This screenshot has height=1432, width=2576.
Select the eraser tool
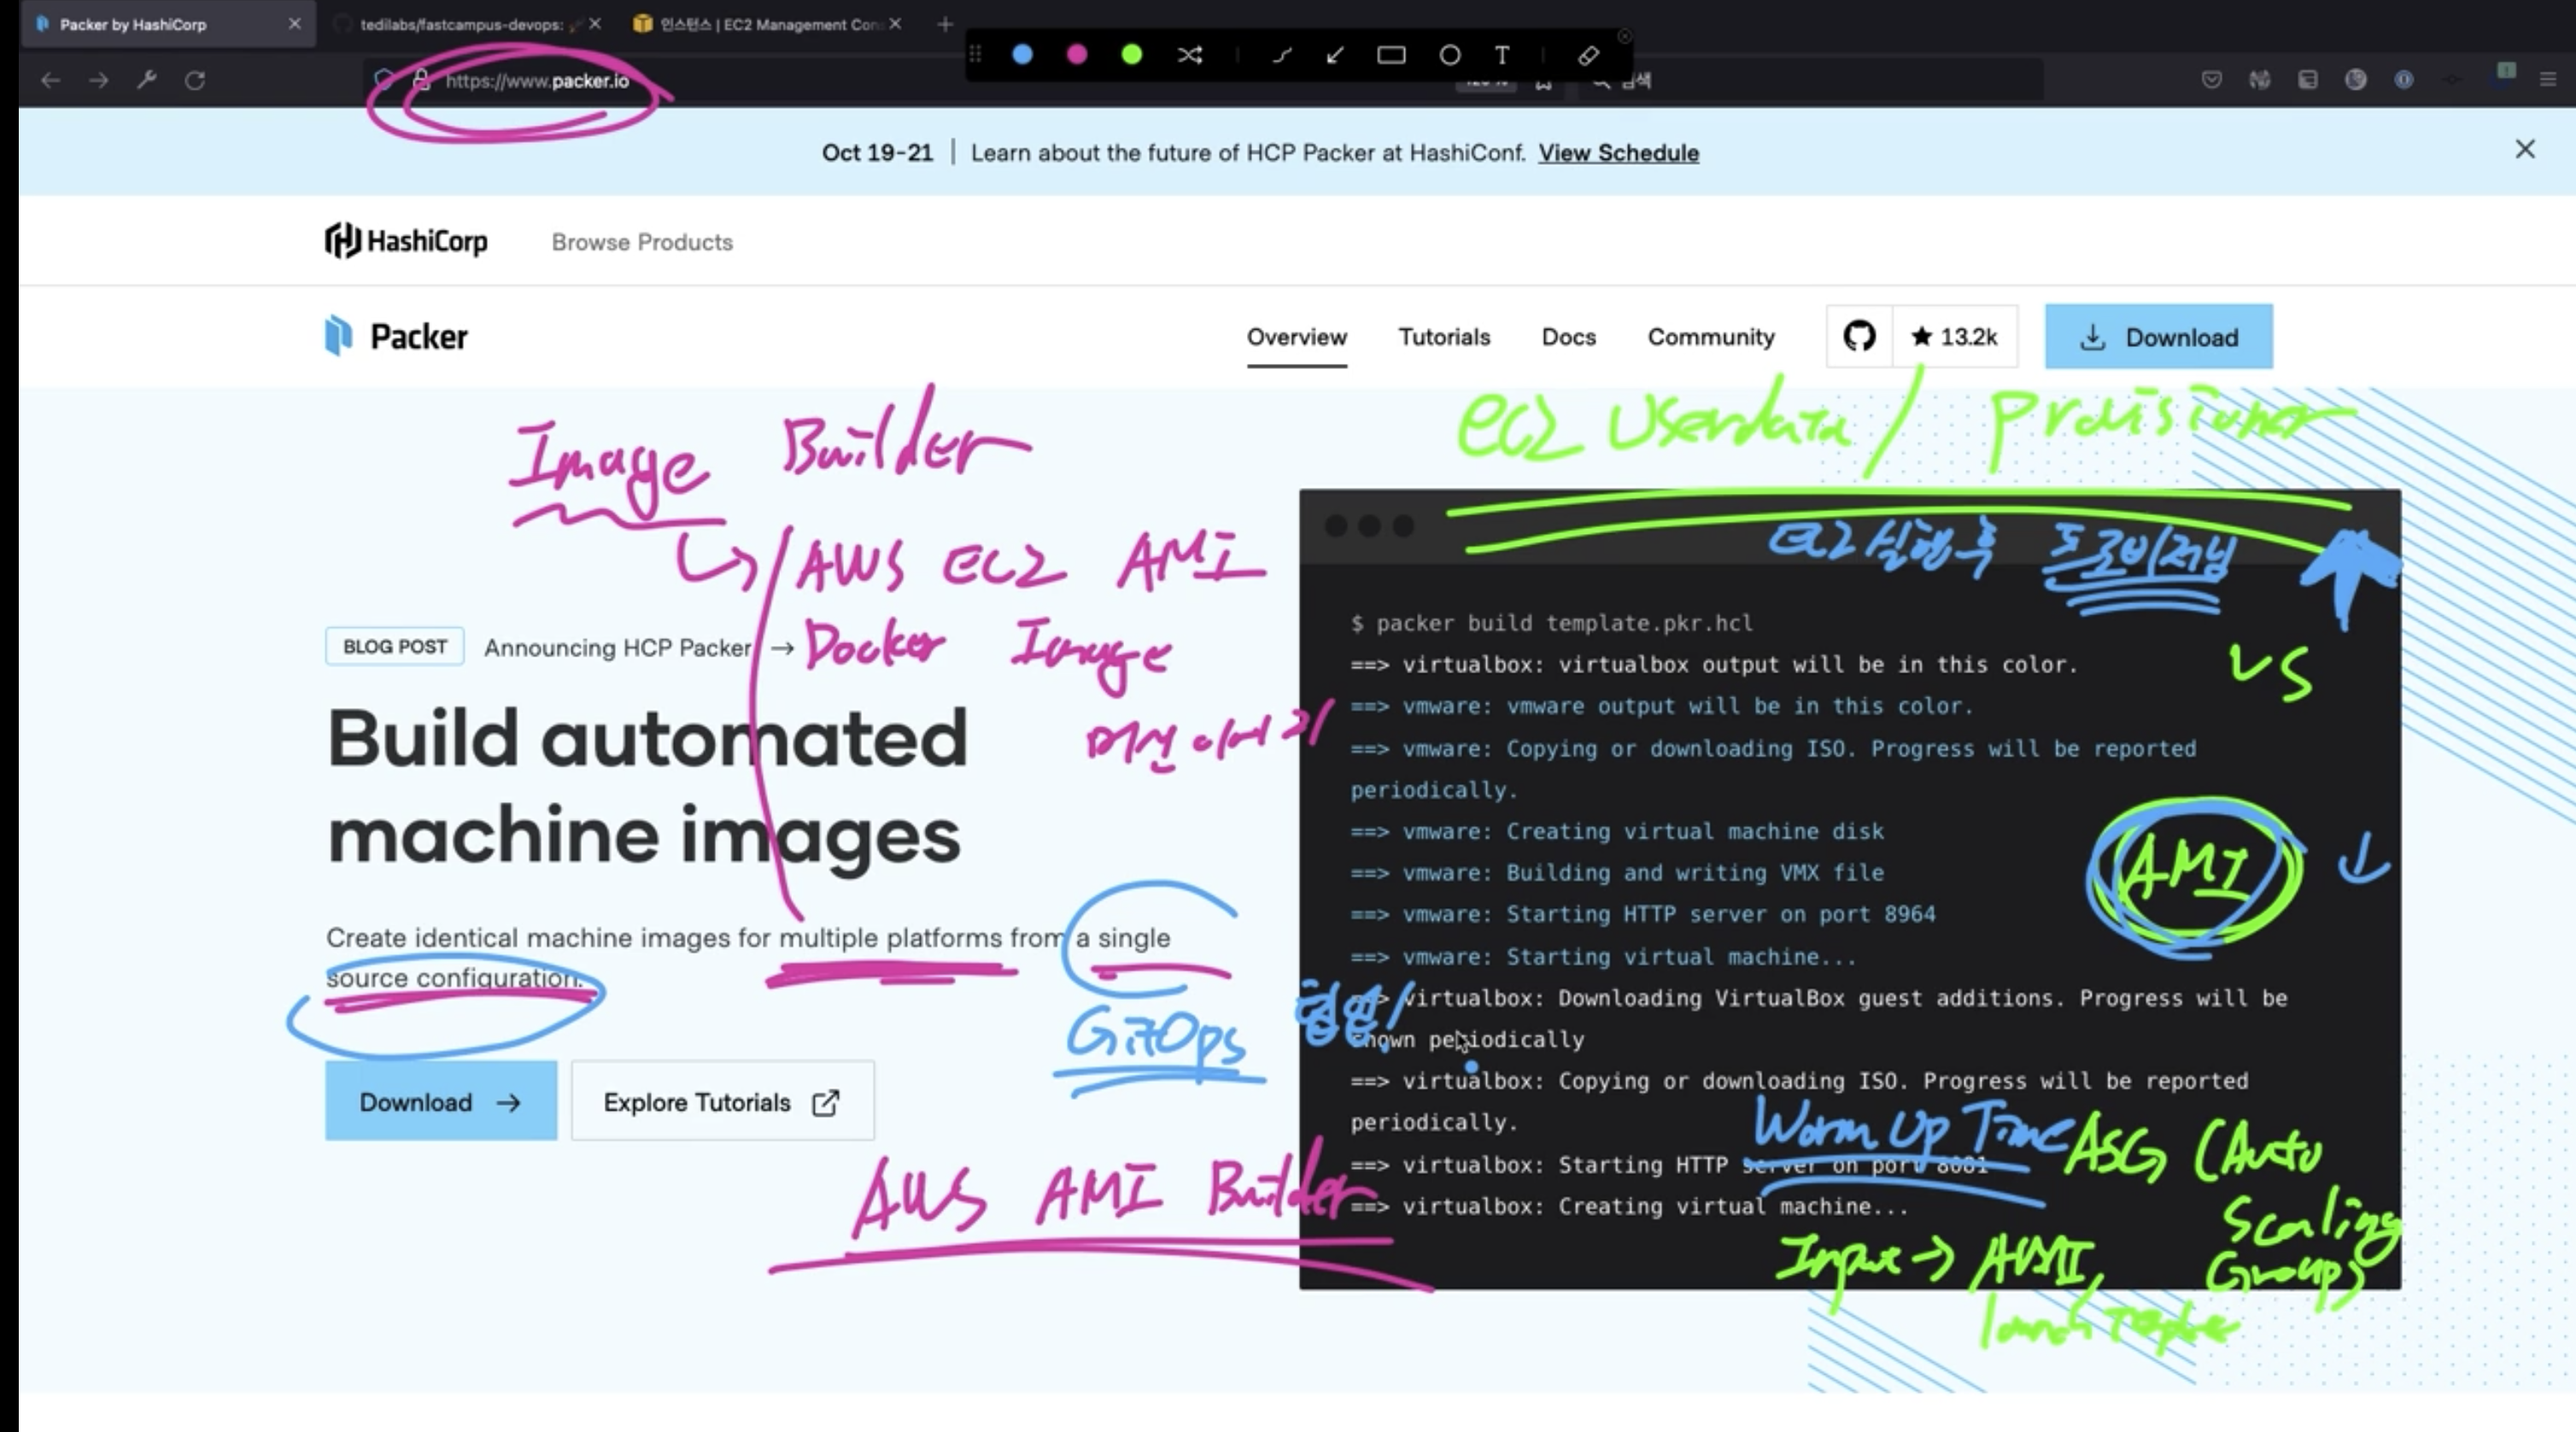(1588, 55)
